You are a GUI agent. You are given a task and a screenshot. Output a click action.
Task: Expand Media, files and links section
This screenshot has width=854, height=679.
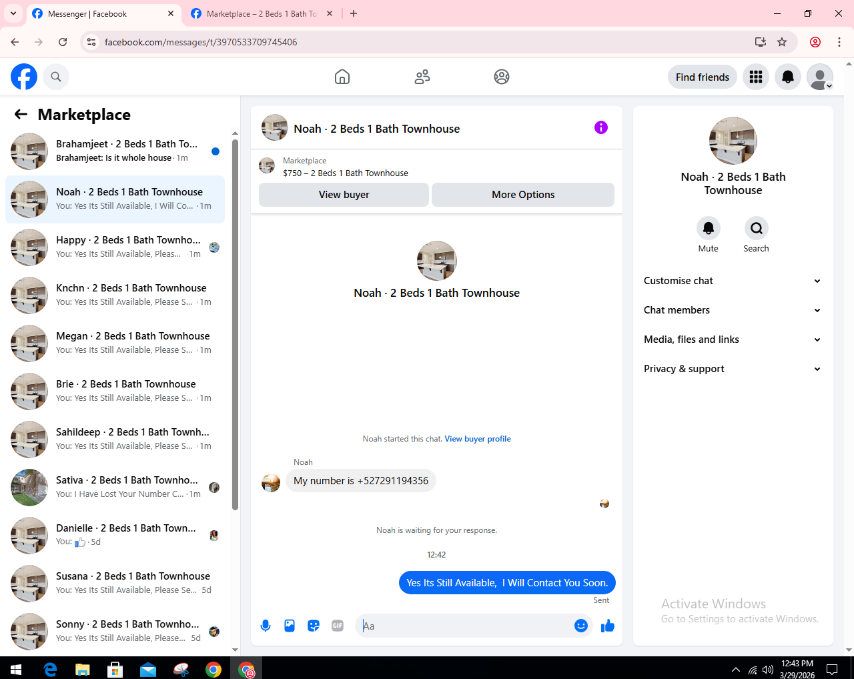coord(733,339)
